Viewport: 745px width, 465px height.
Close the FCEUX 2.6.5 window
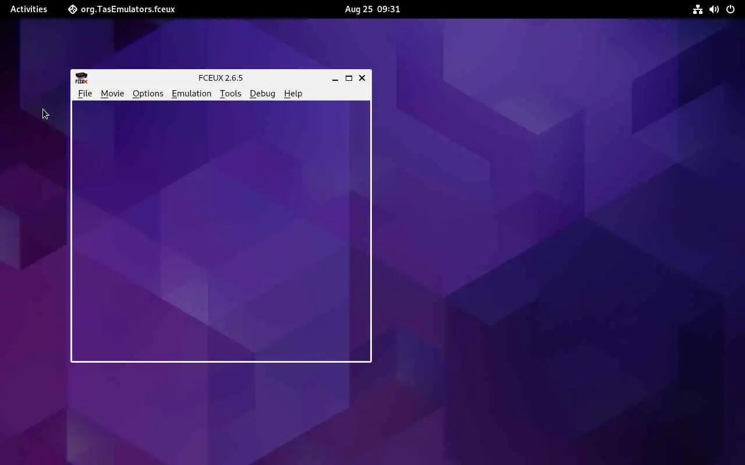tap(362, 78)
